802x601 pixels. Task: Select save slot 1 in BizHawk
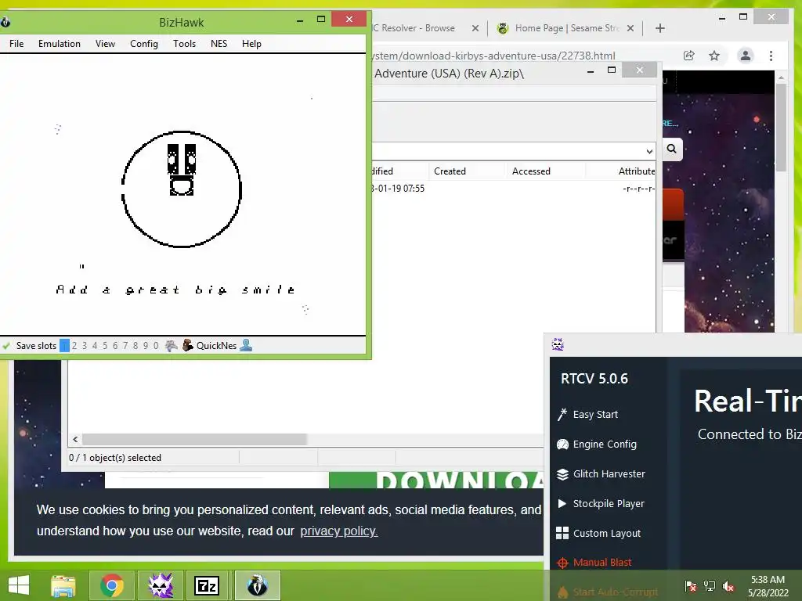pos(64,346)
